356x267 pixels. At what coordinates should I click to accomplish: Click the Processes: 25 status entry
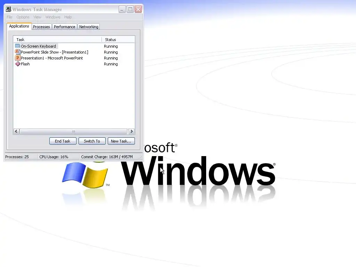(17, 157)
